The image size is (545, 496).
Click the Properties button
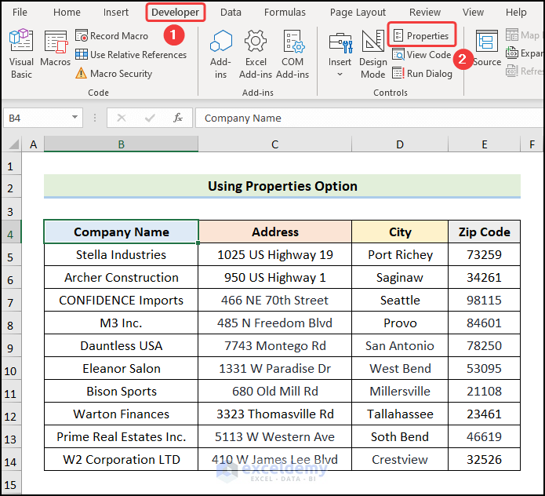421,36
